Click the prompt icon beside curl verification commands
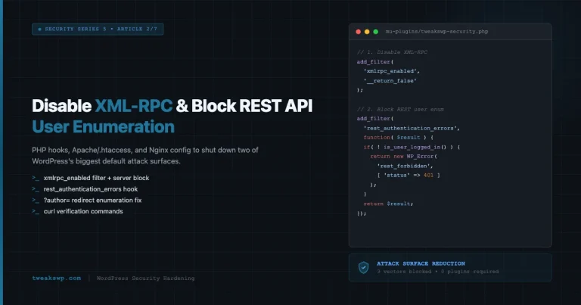581x305 pixels. click(36, 211)
